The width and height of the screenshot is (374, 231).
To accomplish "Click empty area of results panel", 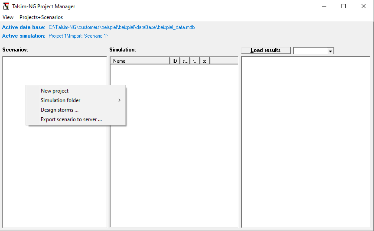I will coord(306,143).
